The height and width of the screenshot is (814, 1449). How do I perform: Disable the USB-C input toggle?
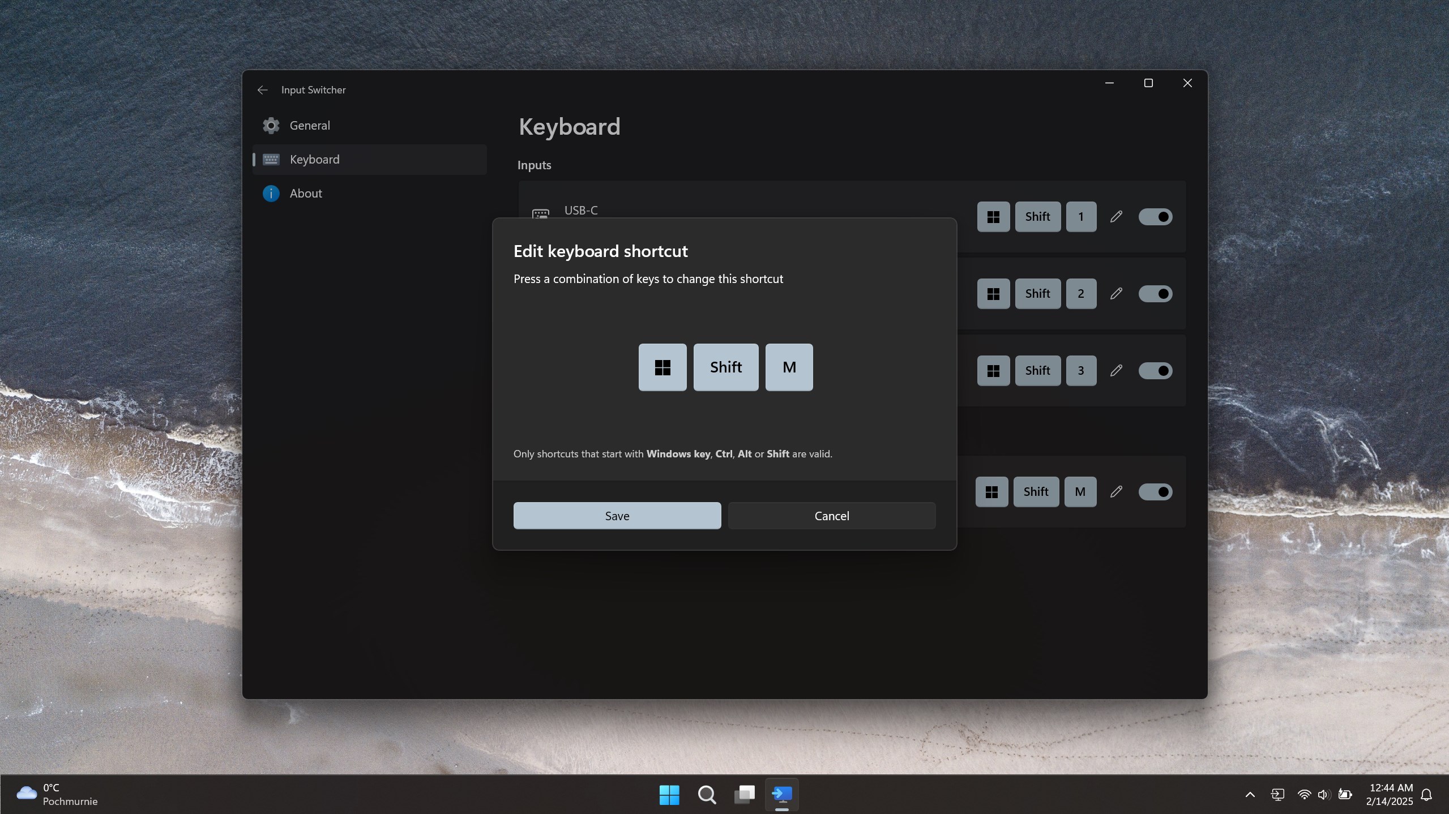pyautogui.click(x=1155, y=216)
